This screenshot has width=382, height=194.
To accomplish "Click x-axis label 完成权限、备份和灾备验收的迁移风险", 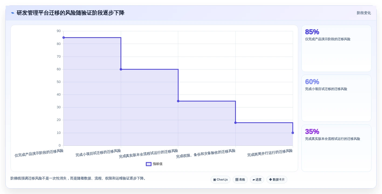I will 206,154.
